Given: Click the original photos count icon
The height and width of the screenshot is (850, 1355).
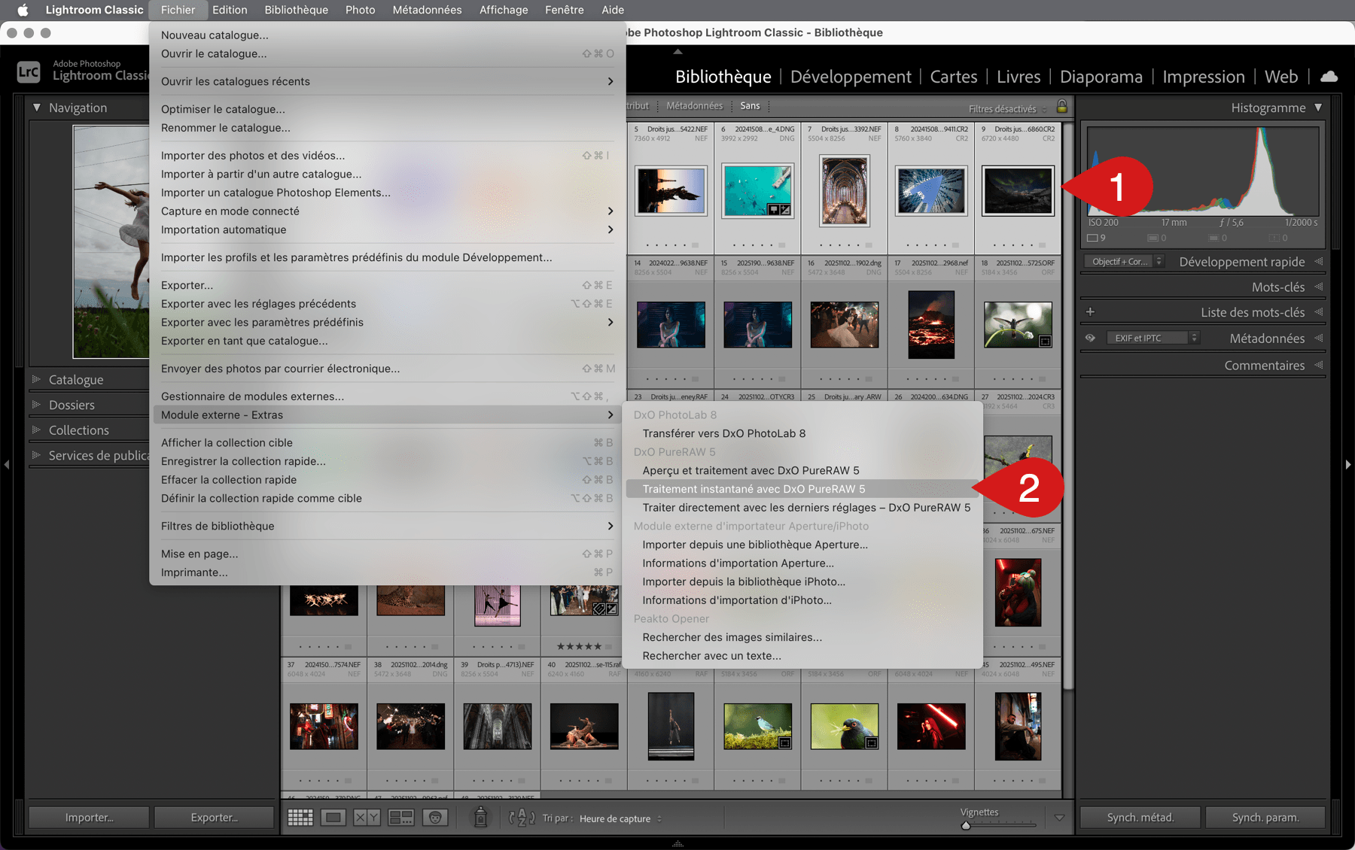Looking at the screenshot, I should pyautogui.click(x=1092, y=238).
